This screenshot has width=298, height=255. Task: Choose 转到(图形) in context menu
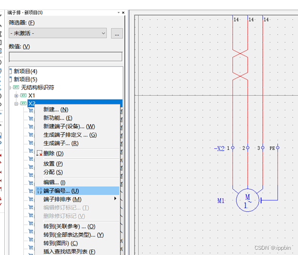[x=60, y=243]
